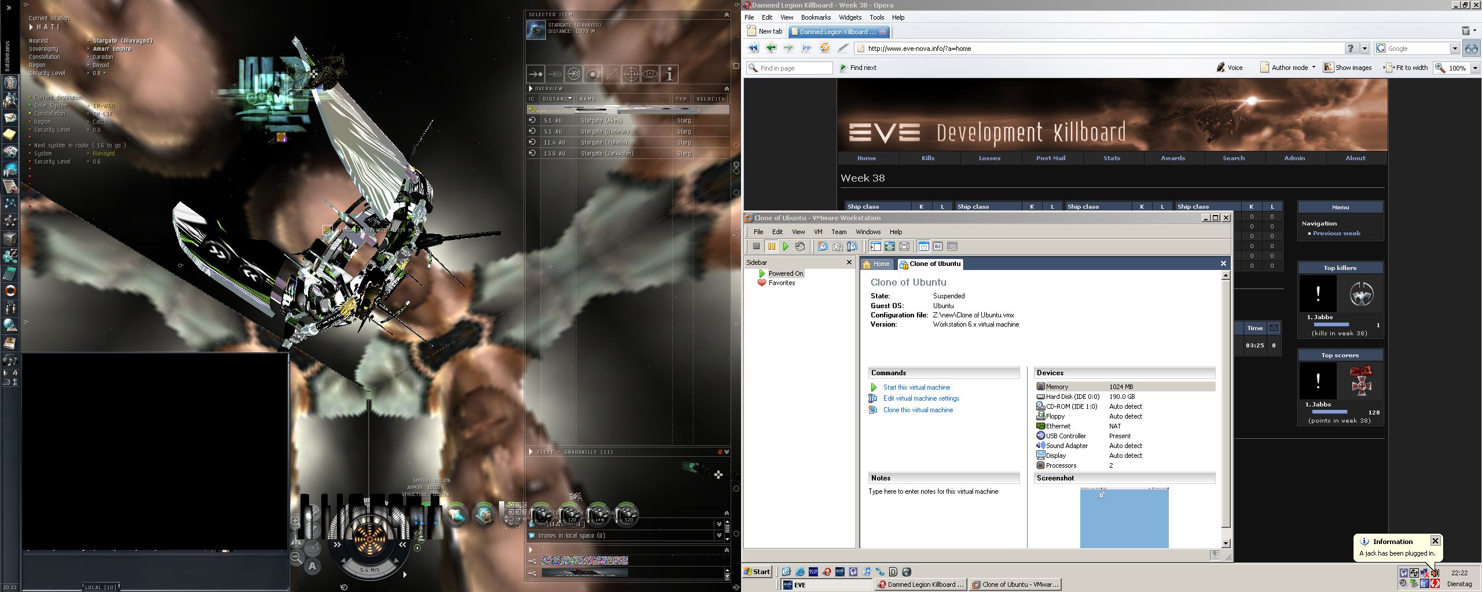Open the Google search engine dropdown

[1454, 49]
